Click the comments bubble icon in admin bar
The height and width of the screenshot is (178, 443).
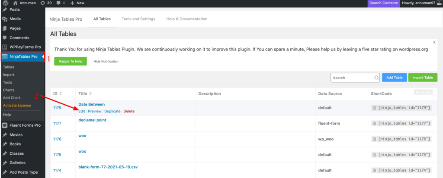tap(58, 3)
